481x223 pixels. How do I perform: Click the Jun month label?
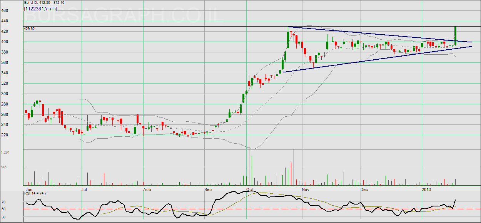[29, 189]
